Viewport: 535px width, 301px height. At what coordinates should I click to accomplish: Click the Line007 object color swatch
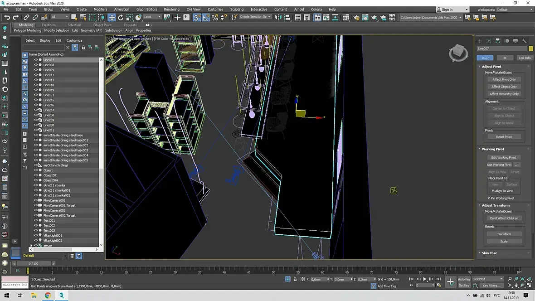[530, 49]
